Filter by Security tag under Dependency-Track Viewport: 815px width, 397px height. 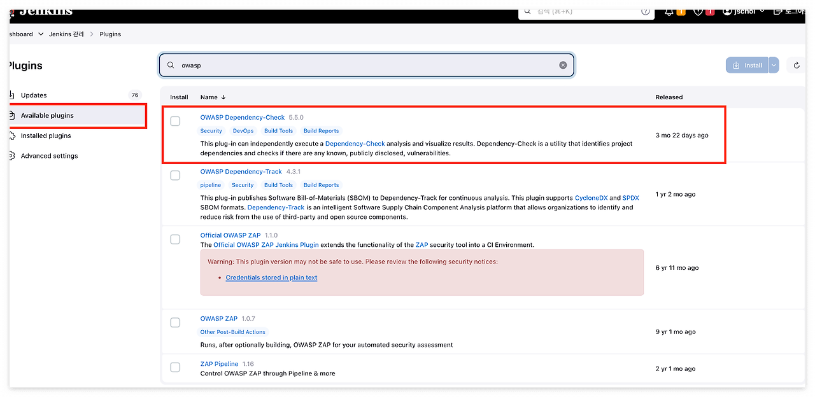pos(243,185)
